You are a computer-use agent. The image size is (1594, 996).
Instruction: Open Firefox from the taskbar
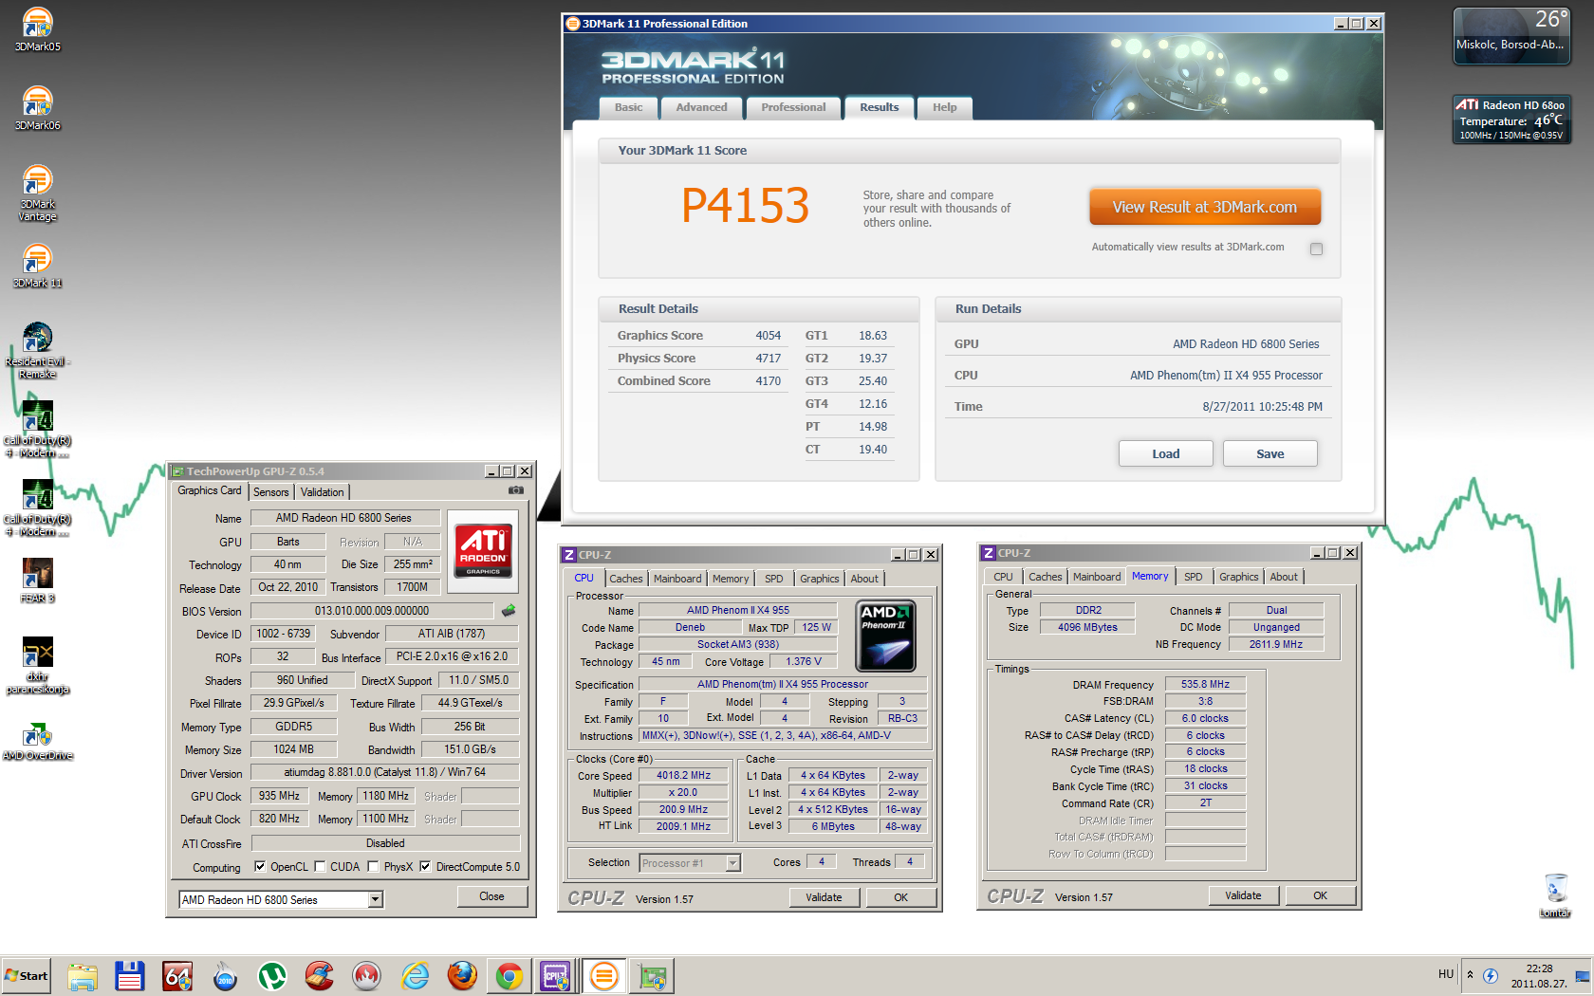click(462, 975)
